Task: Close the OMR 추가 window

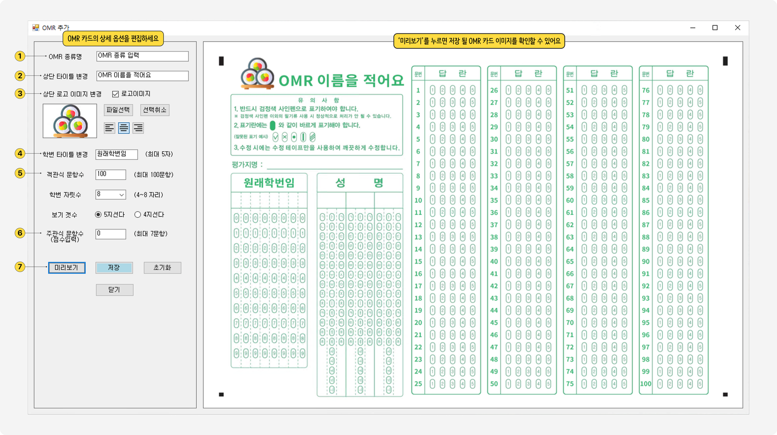Action: point(737,28)
